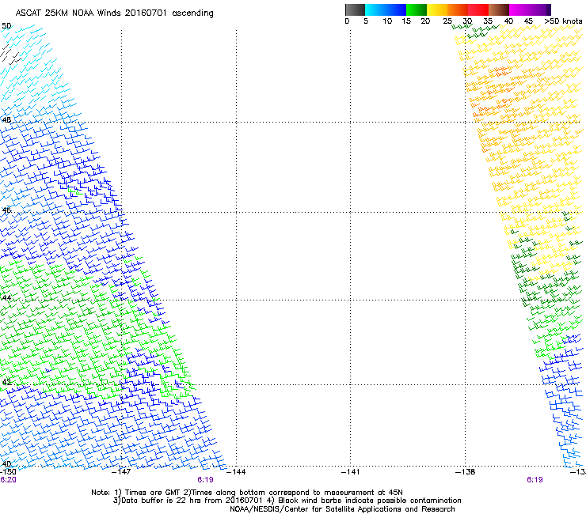Pick the magenta 40-45 knots legend color
This screenshot has width=586, height=514.
click(519, 9)
